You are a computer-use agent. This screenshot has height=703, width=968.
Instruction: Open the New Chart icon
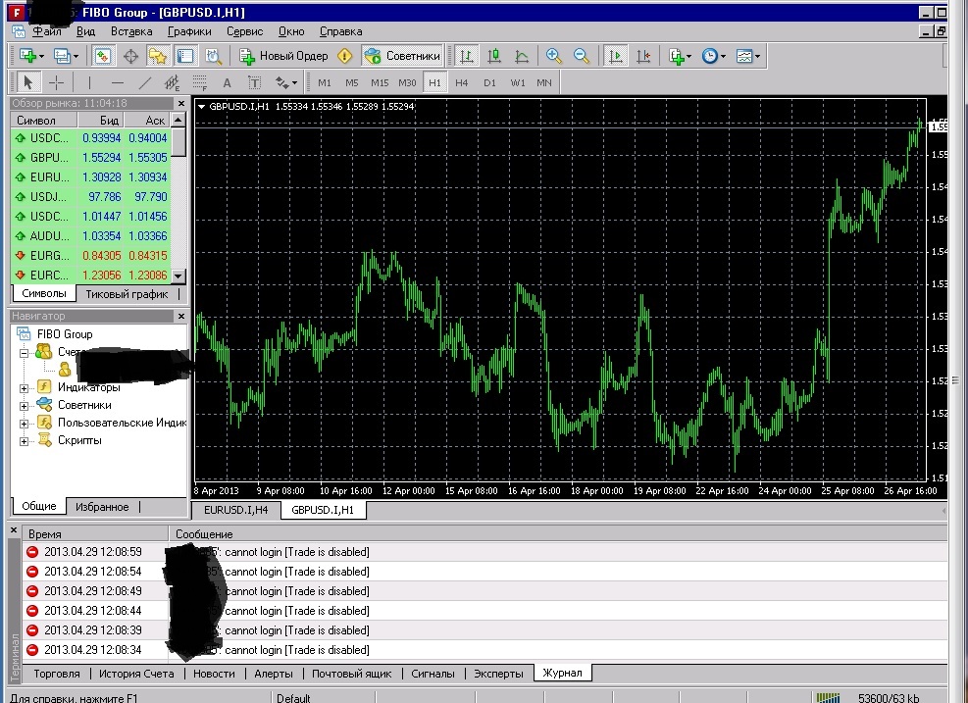(x=27, y=56)
